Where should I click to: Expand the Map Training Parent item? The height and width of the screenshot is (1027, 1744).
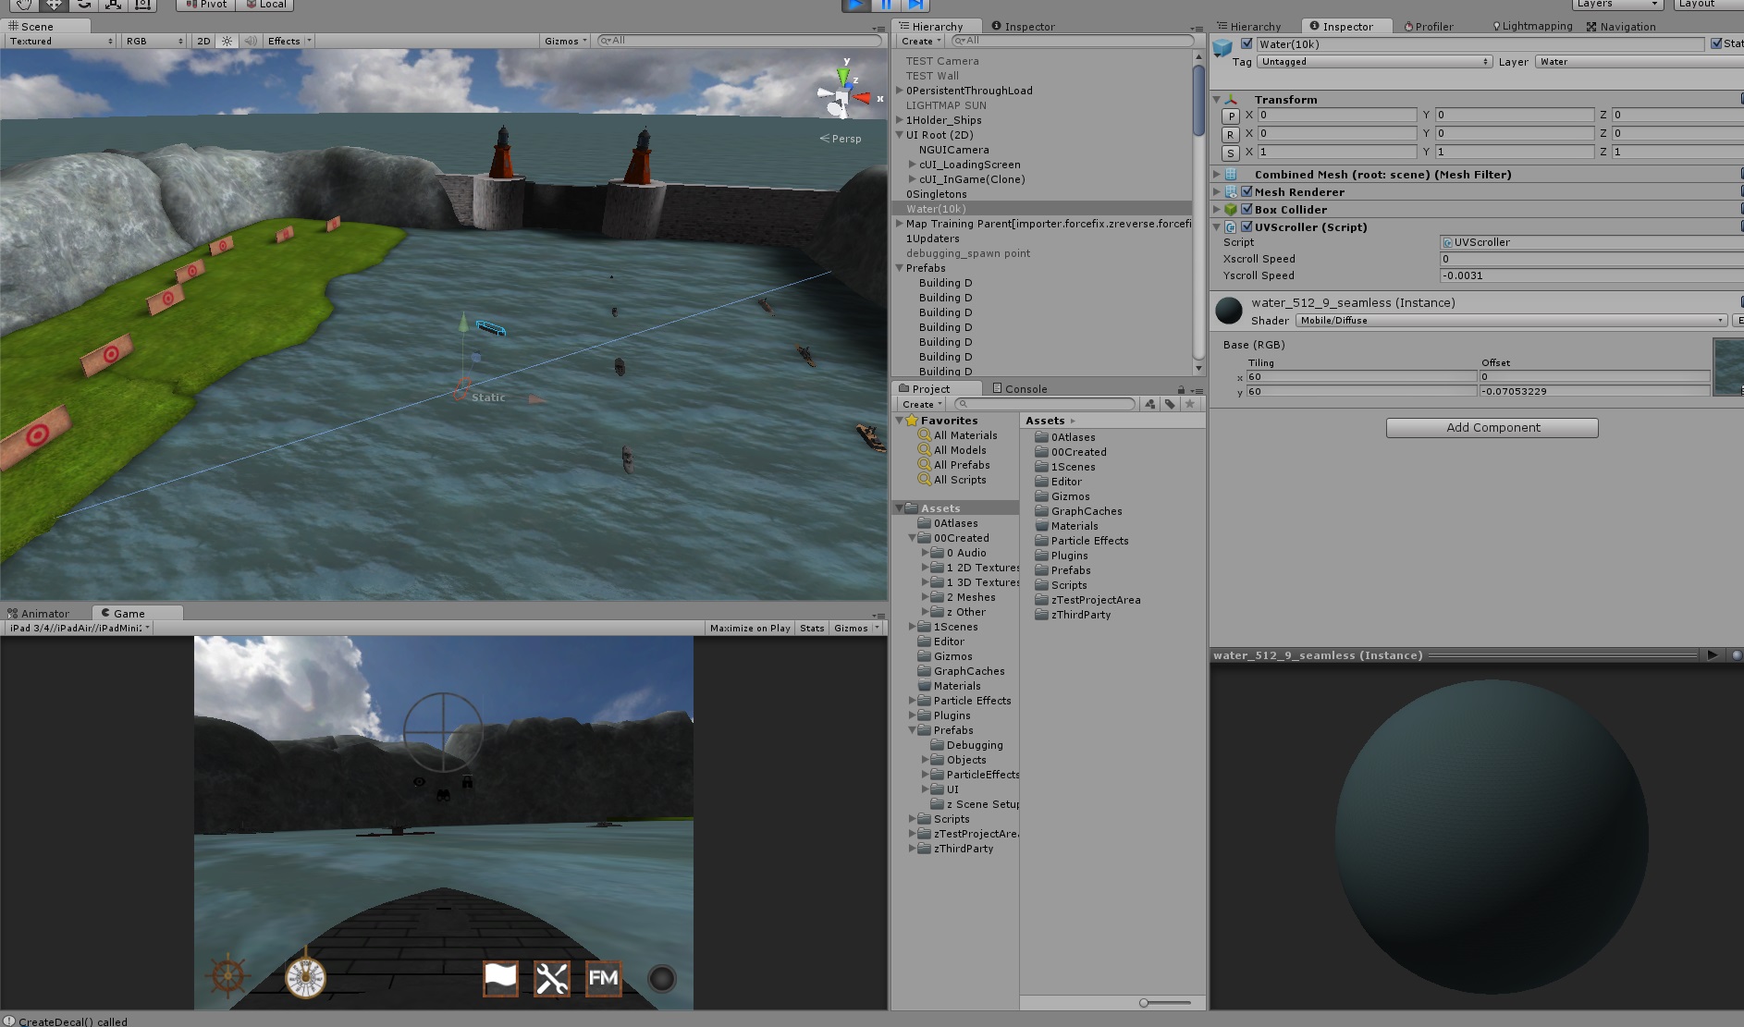tap(900, 224)
